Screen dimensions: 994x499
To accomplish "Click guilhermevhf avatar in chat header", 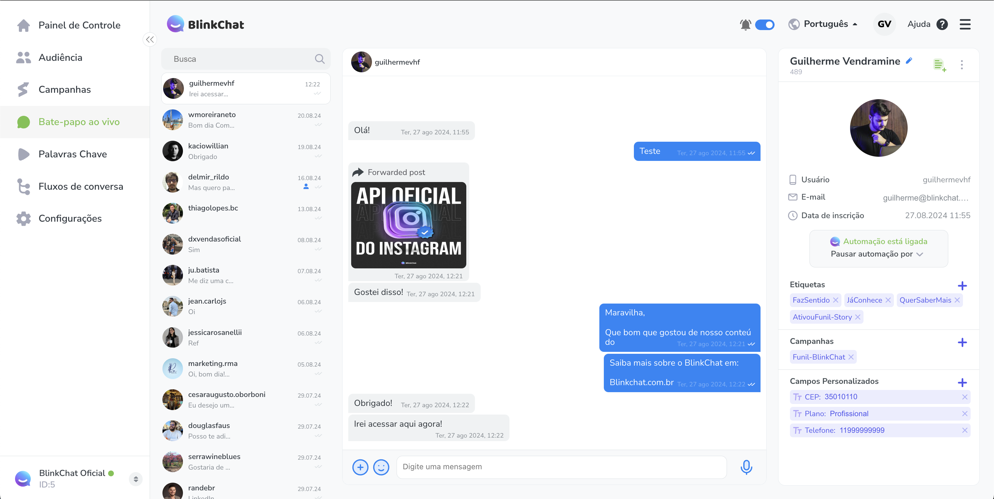I will pyautogui.click(x=361, y=62).
